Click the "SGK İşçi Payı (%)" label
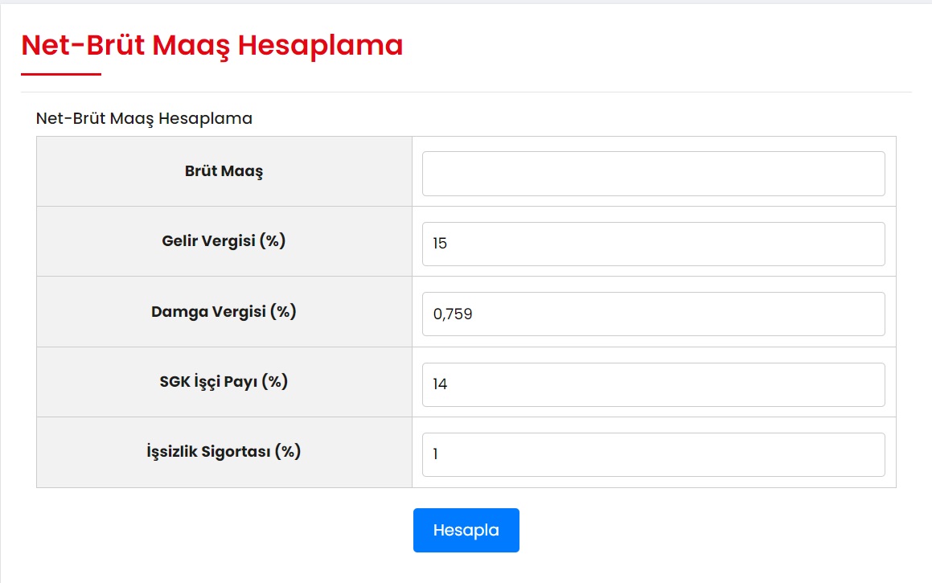 pos(224,381)
